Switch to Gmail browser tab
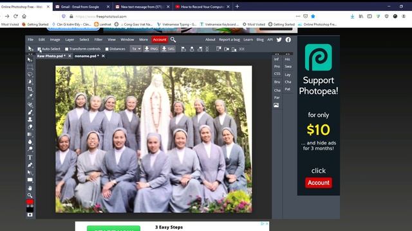The image size is (412, 231). click(x=82, y=7)
